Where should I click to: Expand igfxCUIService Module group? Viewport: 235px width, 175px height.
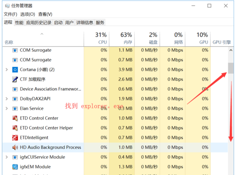point(7,157)
